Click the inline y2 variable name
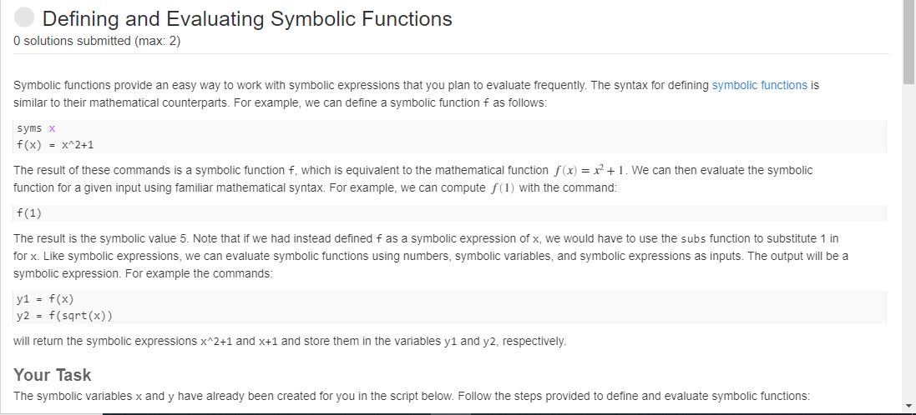Image resolution: width=916 pixels, height=415 pixels. (x=489, y=342)
